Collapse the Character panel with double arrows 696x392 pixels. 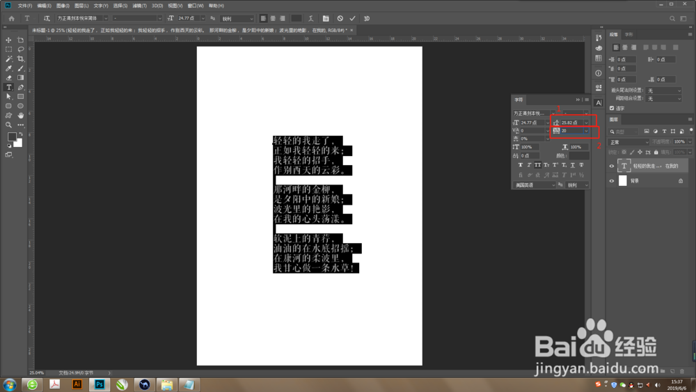578,100
